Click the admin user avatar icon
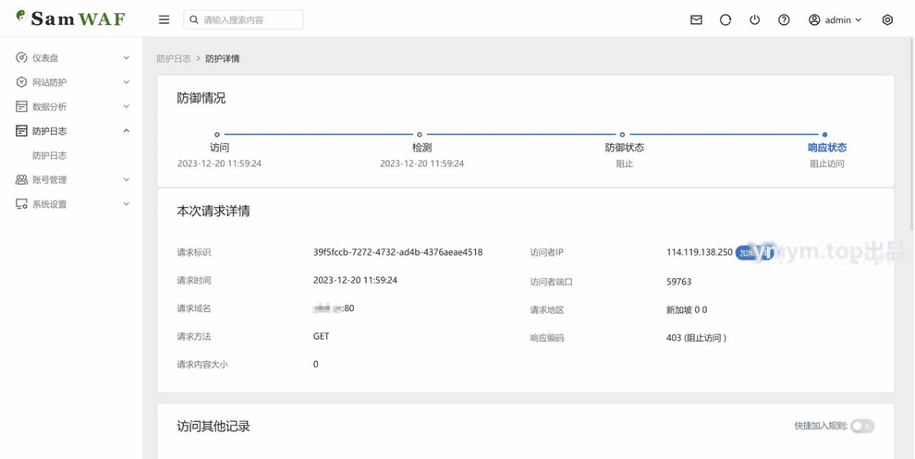Viewport: 915px width, 459px height. point(814,19)
